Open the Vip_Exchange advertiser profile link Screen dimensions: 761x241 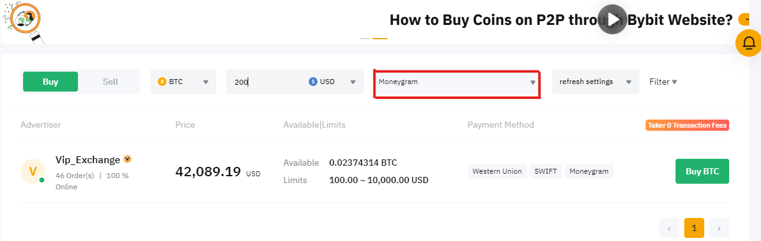point(88,160)
